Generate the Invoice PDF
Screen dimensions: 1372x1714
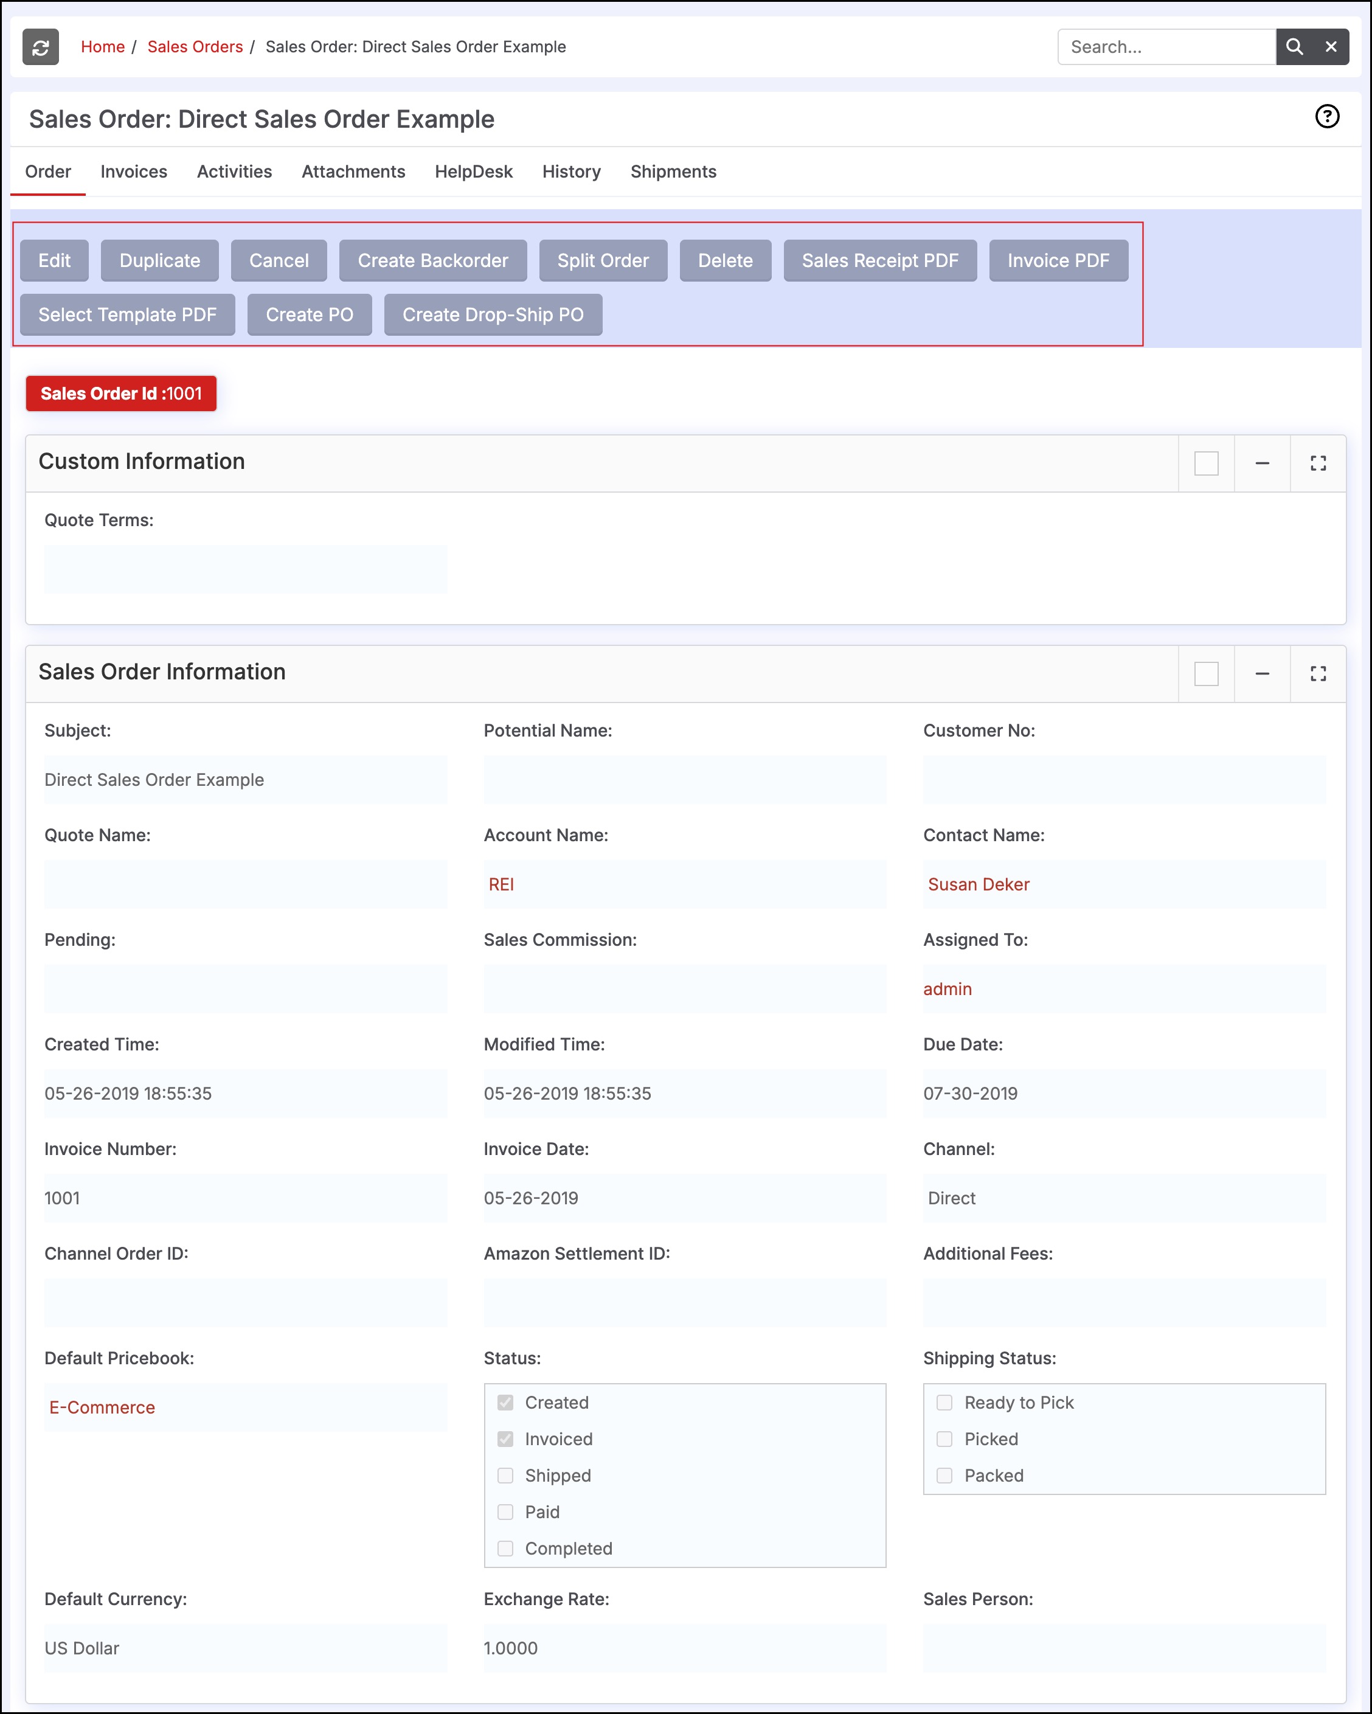(x=1059, y=261)
